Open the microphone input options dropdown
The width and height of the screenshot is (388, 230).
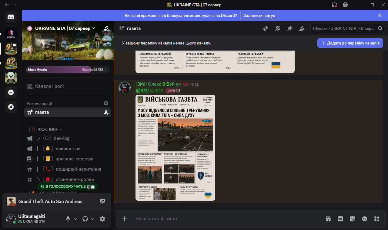(x=75, y=219)
